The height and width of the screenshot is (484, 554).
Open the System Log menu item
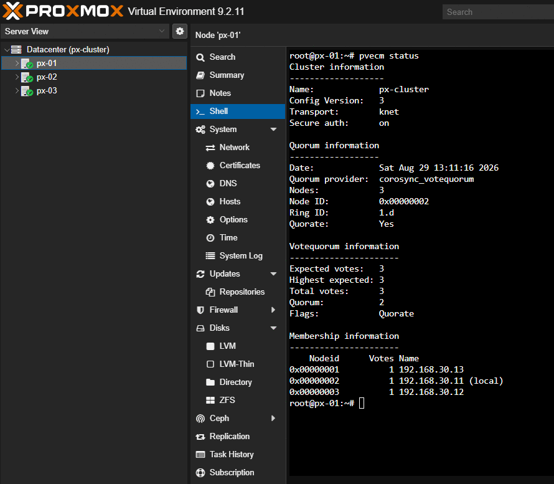[238, 255]
